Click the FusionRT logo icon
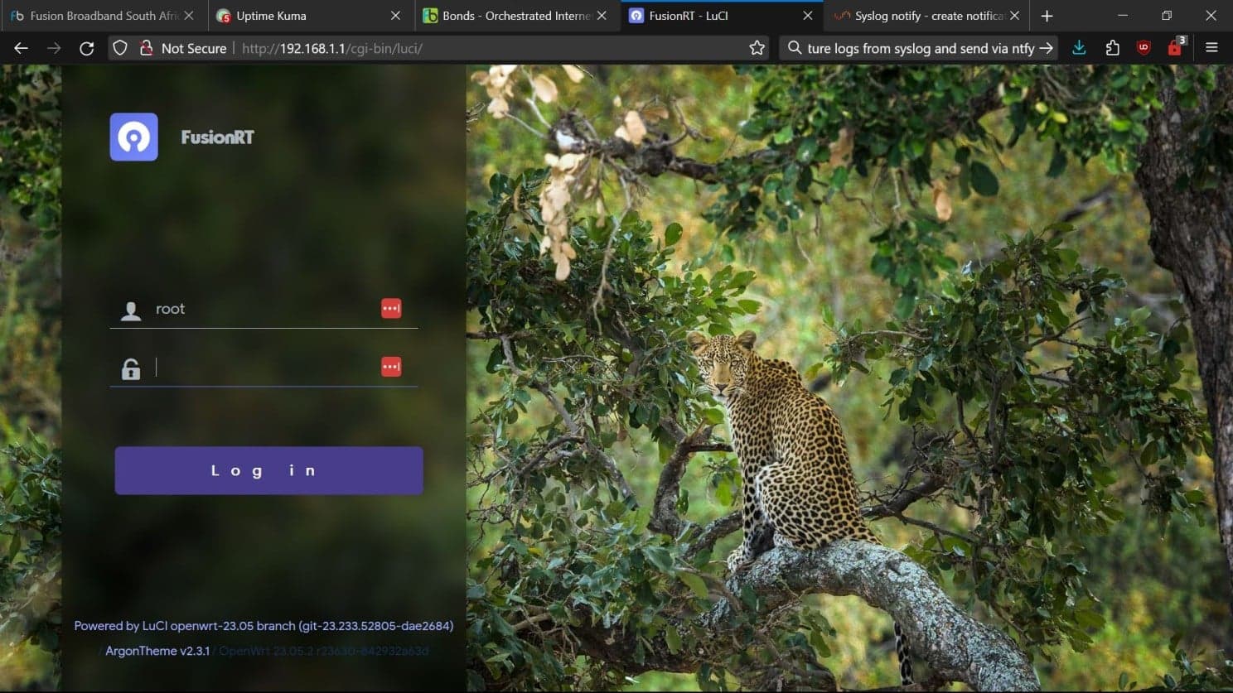Image resolution: width=1233 pixels, height=693 pixels. pos(133,137)
